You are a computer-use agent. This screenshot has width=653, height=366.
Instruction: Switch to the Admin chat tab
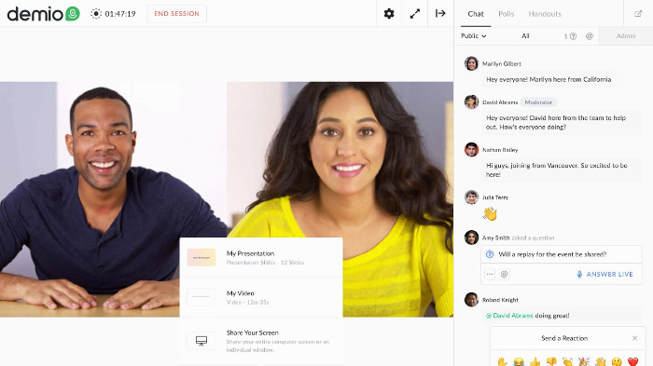point(626,36)
